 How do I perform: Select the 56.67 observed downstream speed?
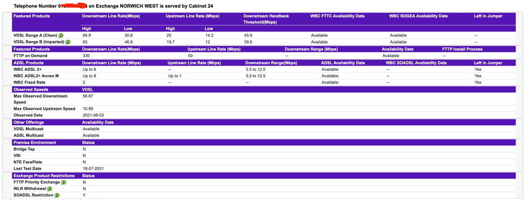(x=88, y=96)
